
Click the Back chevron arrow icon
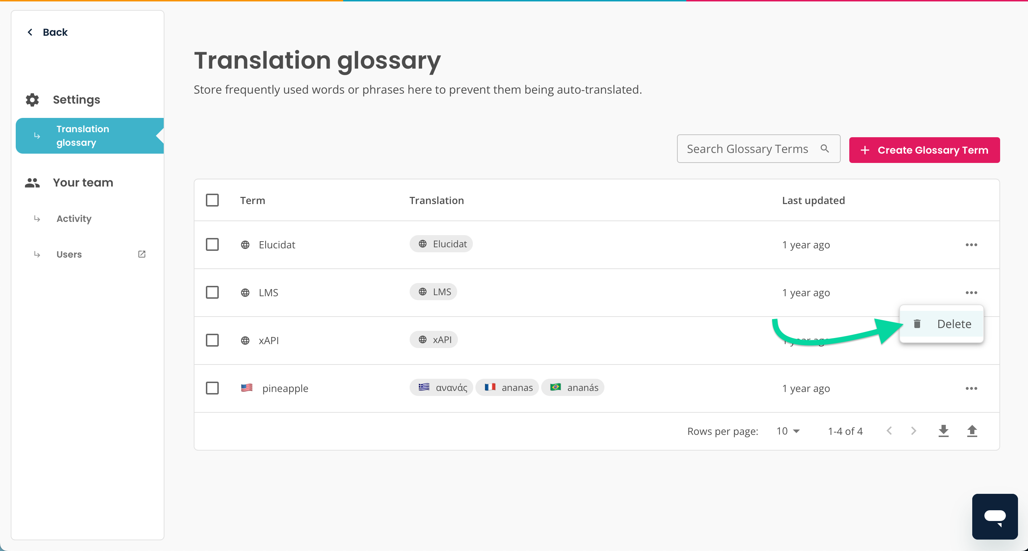(30, 32)
